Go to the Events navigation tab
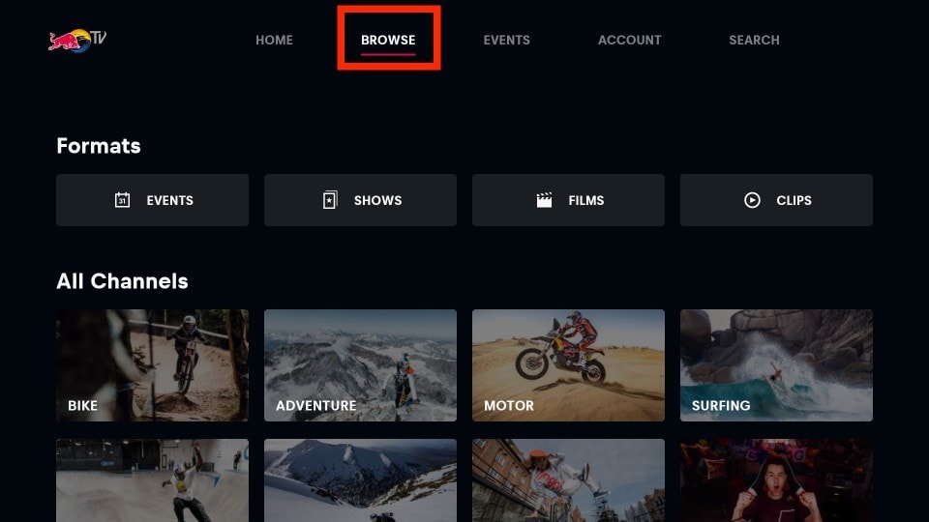 click(x=506, y=40)
